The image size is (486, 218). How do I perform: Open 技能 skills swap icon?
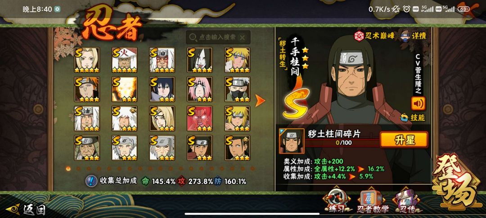click(404, 118)
